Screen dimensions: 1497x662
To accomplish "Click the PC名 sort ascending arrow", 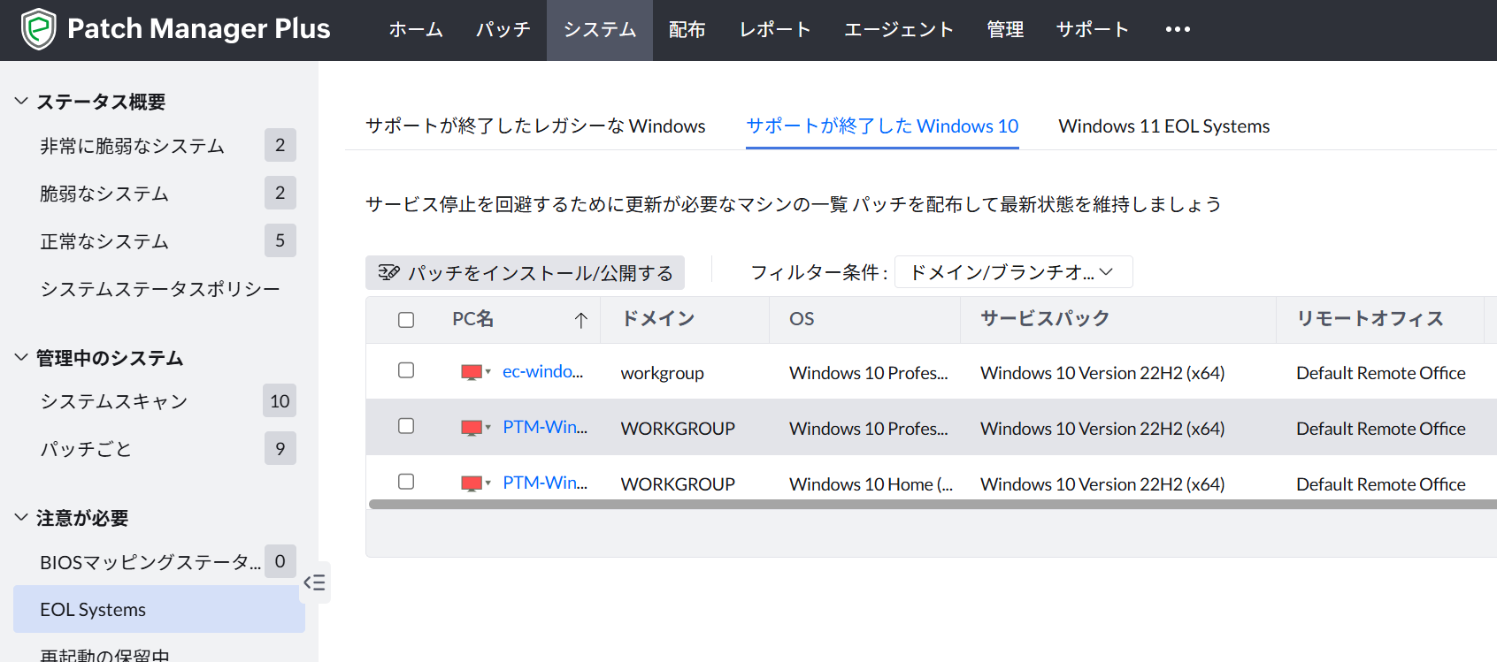I will 580,320.
